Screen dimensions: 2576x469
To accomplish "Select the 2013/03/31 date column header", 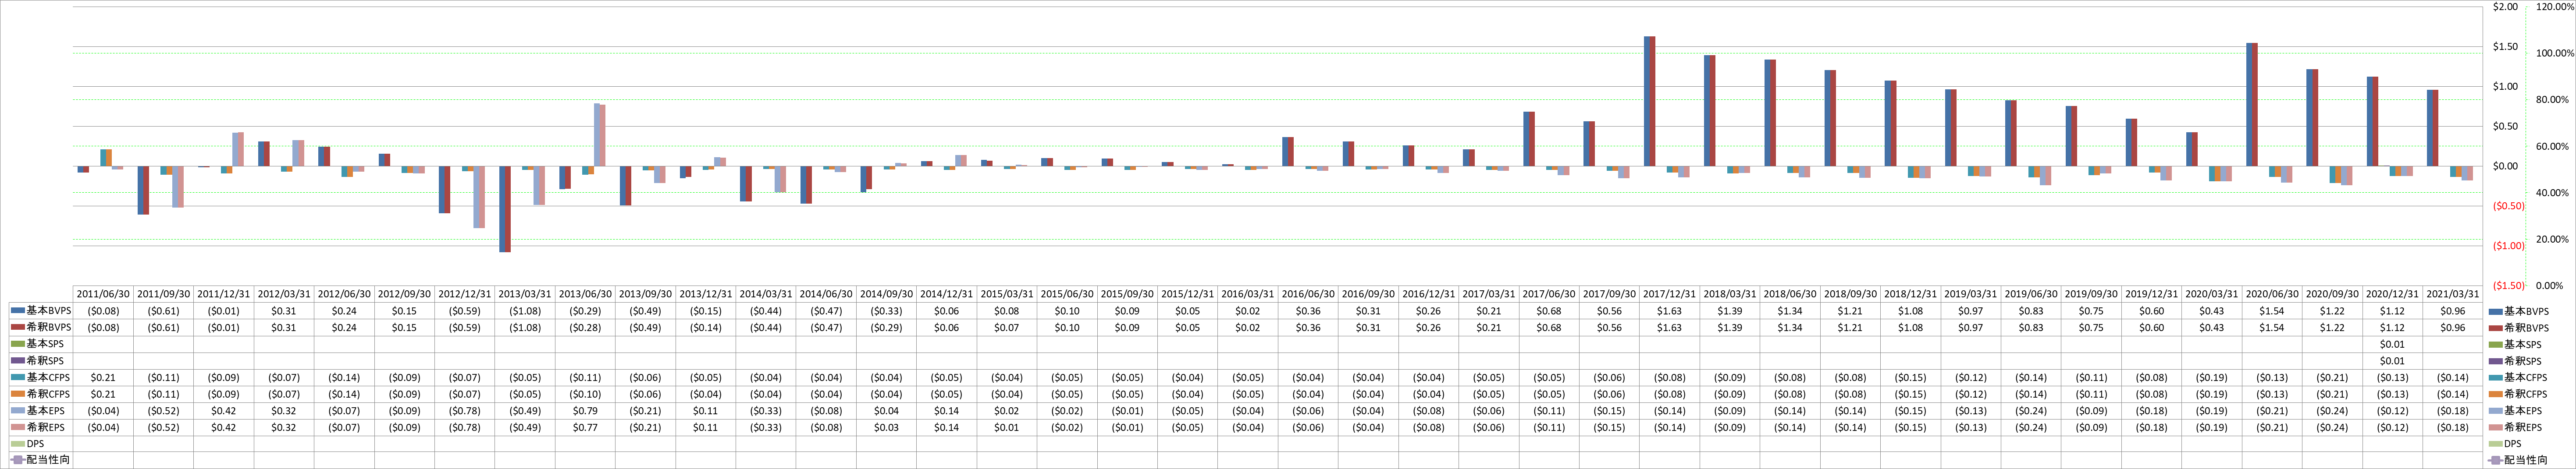I will click(x=525, y=294).
